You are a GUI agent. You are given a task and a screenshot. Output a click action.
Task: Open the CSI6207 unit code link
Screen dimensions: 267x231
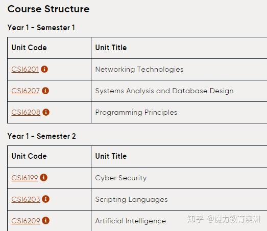click(x=26, y=91)
